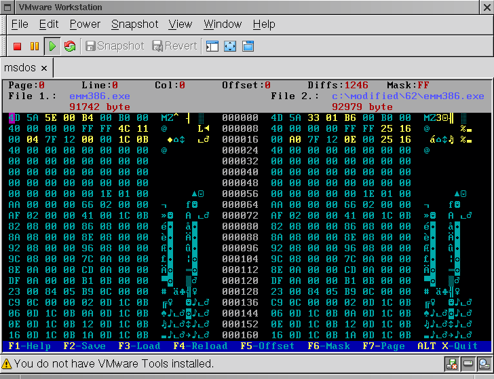The image size is (494, 379).
Task: Click offset label 000096
Action: [x=240, y=248]
